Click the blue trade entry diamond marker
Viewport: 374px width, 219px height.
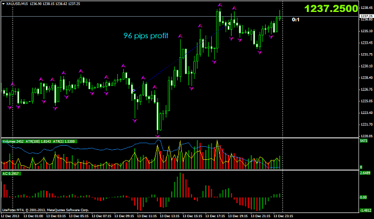[134, 90]
